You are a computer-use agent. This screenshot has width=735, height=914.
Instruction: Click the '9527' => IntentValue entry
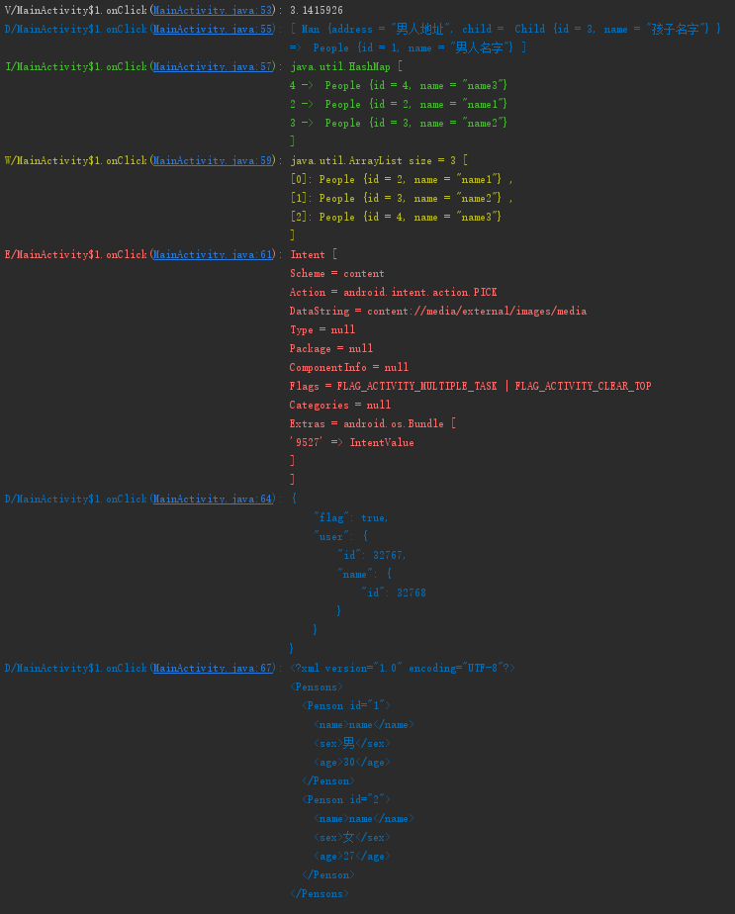[x=352, y=442]
